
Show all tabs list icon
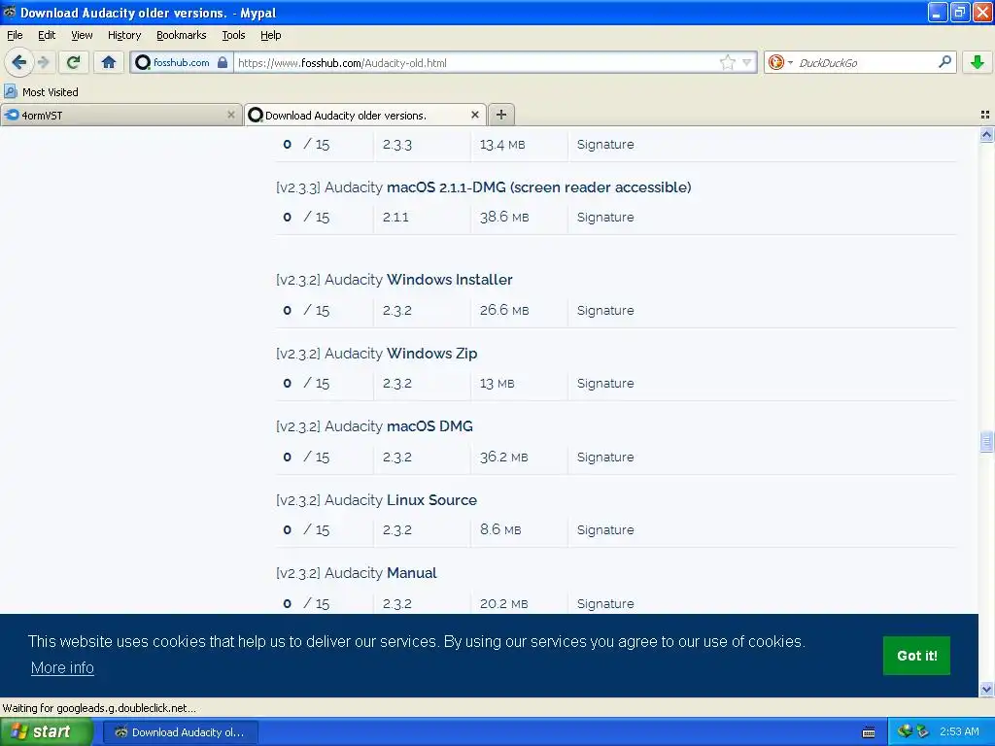click(985, 115)
